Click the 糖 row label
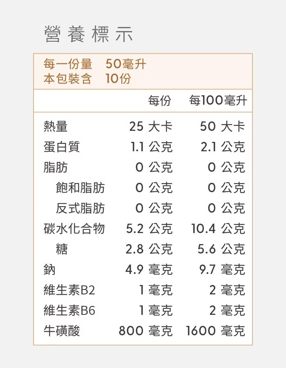The height and width of the screenshot is (368, 286). coord(62,249)
